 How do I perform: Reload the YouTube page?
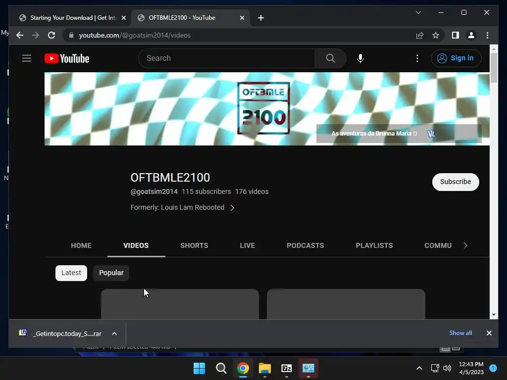click(x=51, y=35)
